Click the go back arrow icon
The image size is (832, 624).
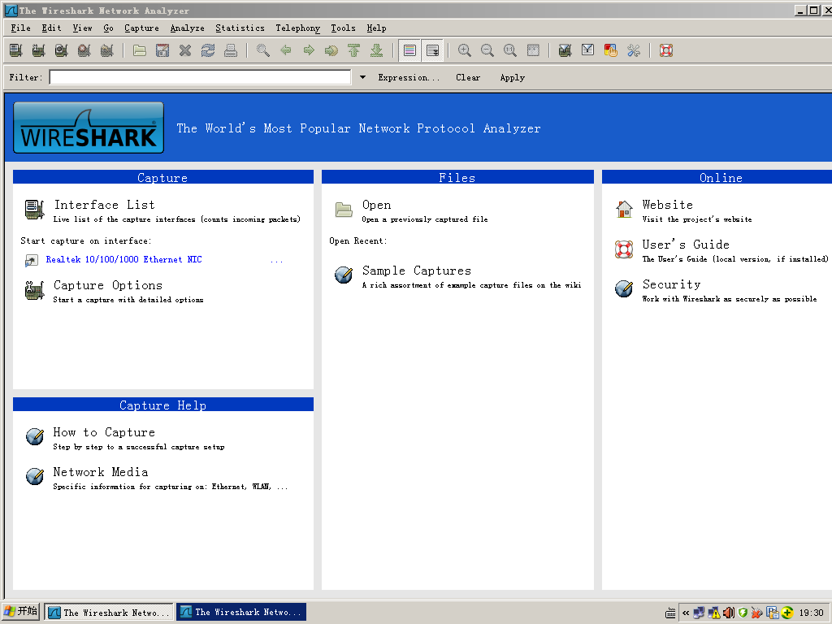[286, 50]
